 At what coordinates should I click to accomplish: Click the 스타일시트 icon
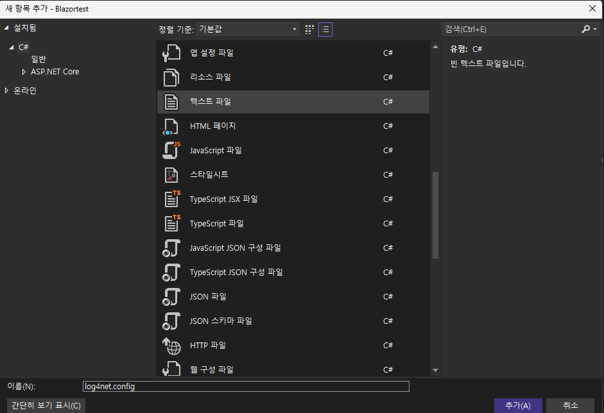click(171, 175)
